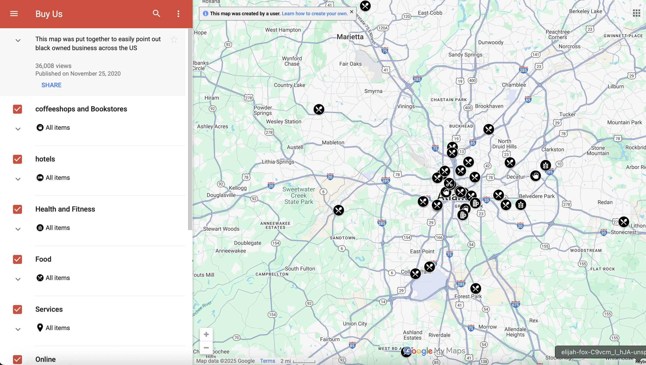Image resolution: width=646 pixels, height=365 pixels.
Task: Uncheck the coffeeshops and Bookstores layer
Action: [18, 109]
